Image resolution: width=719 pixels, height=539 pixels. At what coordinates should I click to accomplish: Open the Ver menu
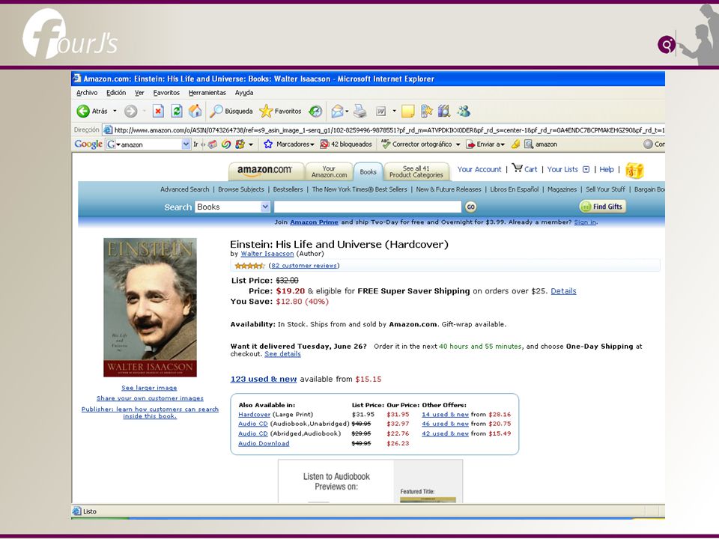(x=139, y=93)
